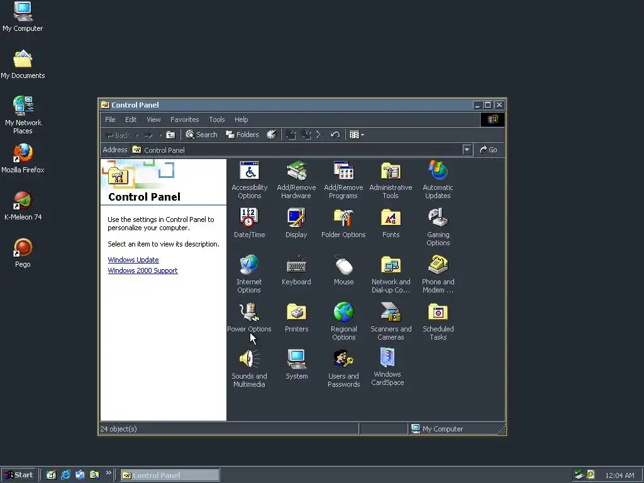This screenshot has width=644, height=483.
Task: Click the Start button
Action: 18,475
